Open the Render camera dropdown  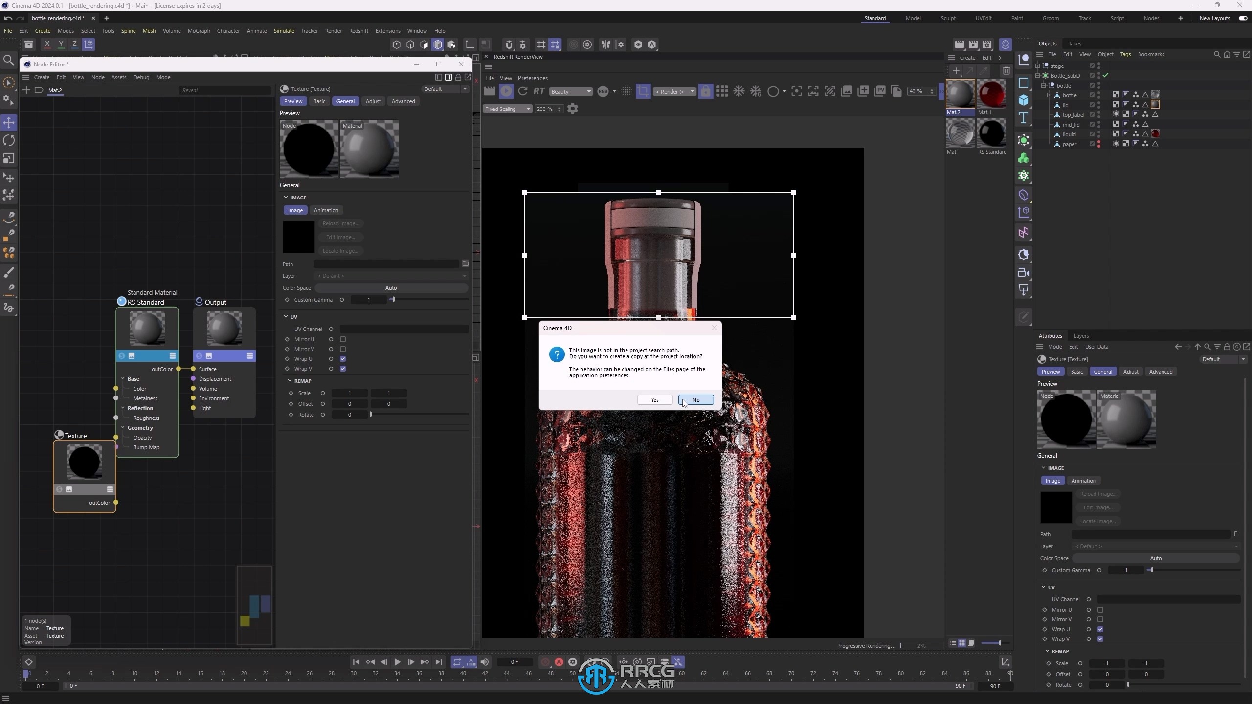click(674, 91)
